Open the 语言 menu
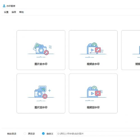Screen dimensions: 140x140 pos(14,12)
